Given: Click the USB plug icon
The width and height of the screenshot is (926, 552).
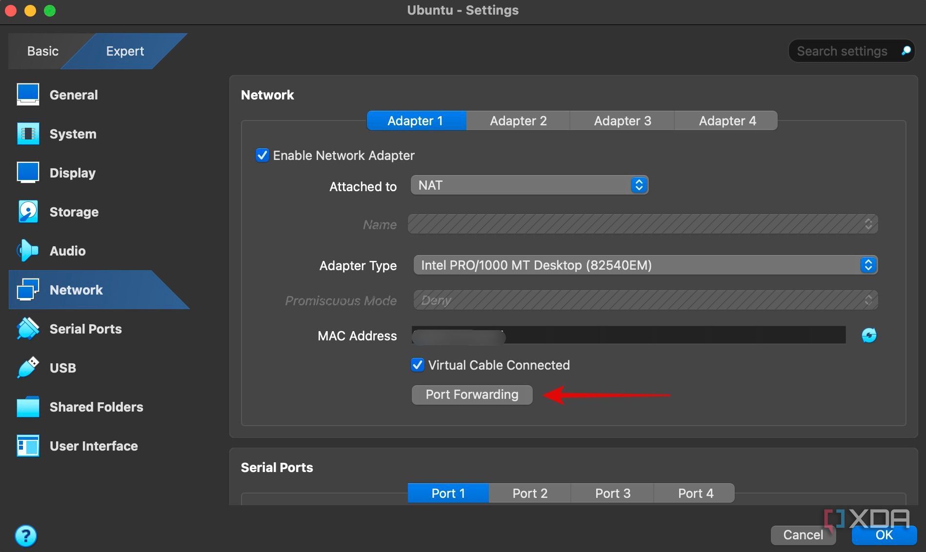Looking at the screenshot, I should pos(28,368).
